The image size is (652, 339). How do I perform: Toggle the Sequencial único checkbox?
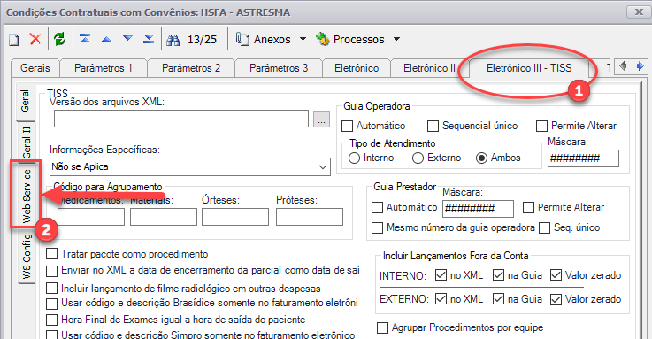click(x=433, y=126)
